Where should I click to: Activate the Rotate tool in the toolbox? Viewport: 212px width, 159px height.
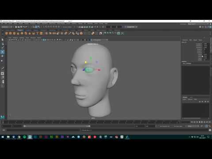coord(2,56)
